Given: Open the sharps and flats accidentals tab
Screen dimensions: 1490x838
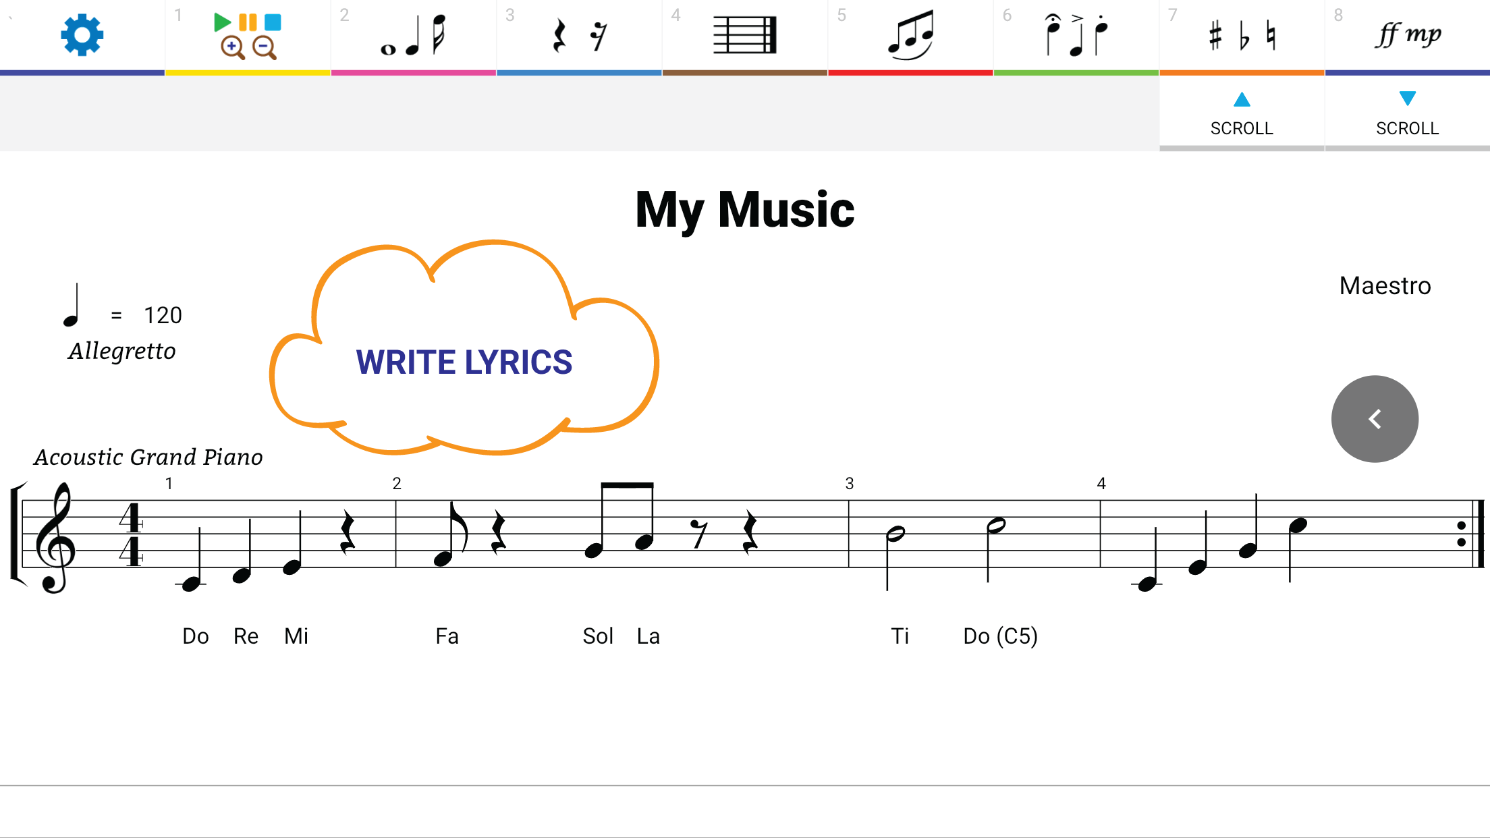Looking at the screenshot, I should [1242, 35].
